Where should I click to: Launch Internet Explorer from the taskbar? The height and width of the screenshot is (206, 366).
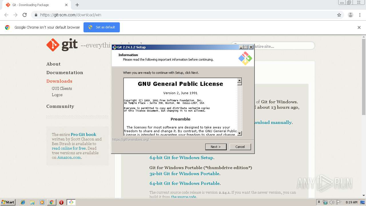tap(23, 202)
